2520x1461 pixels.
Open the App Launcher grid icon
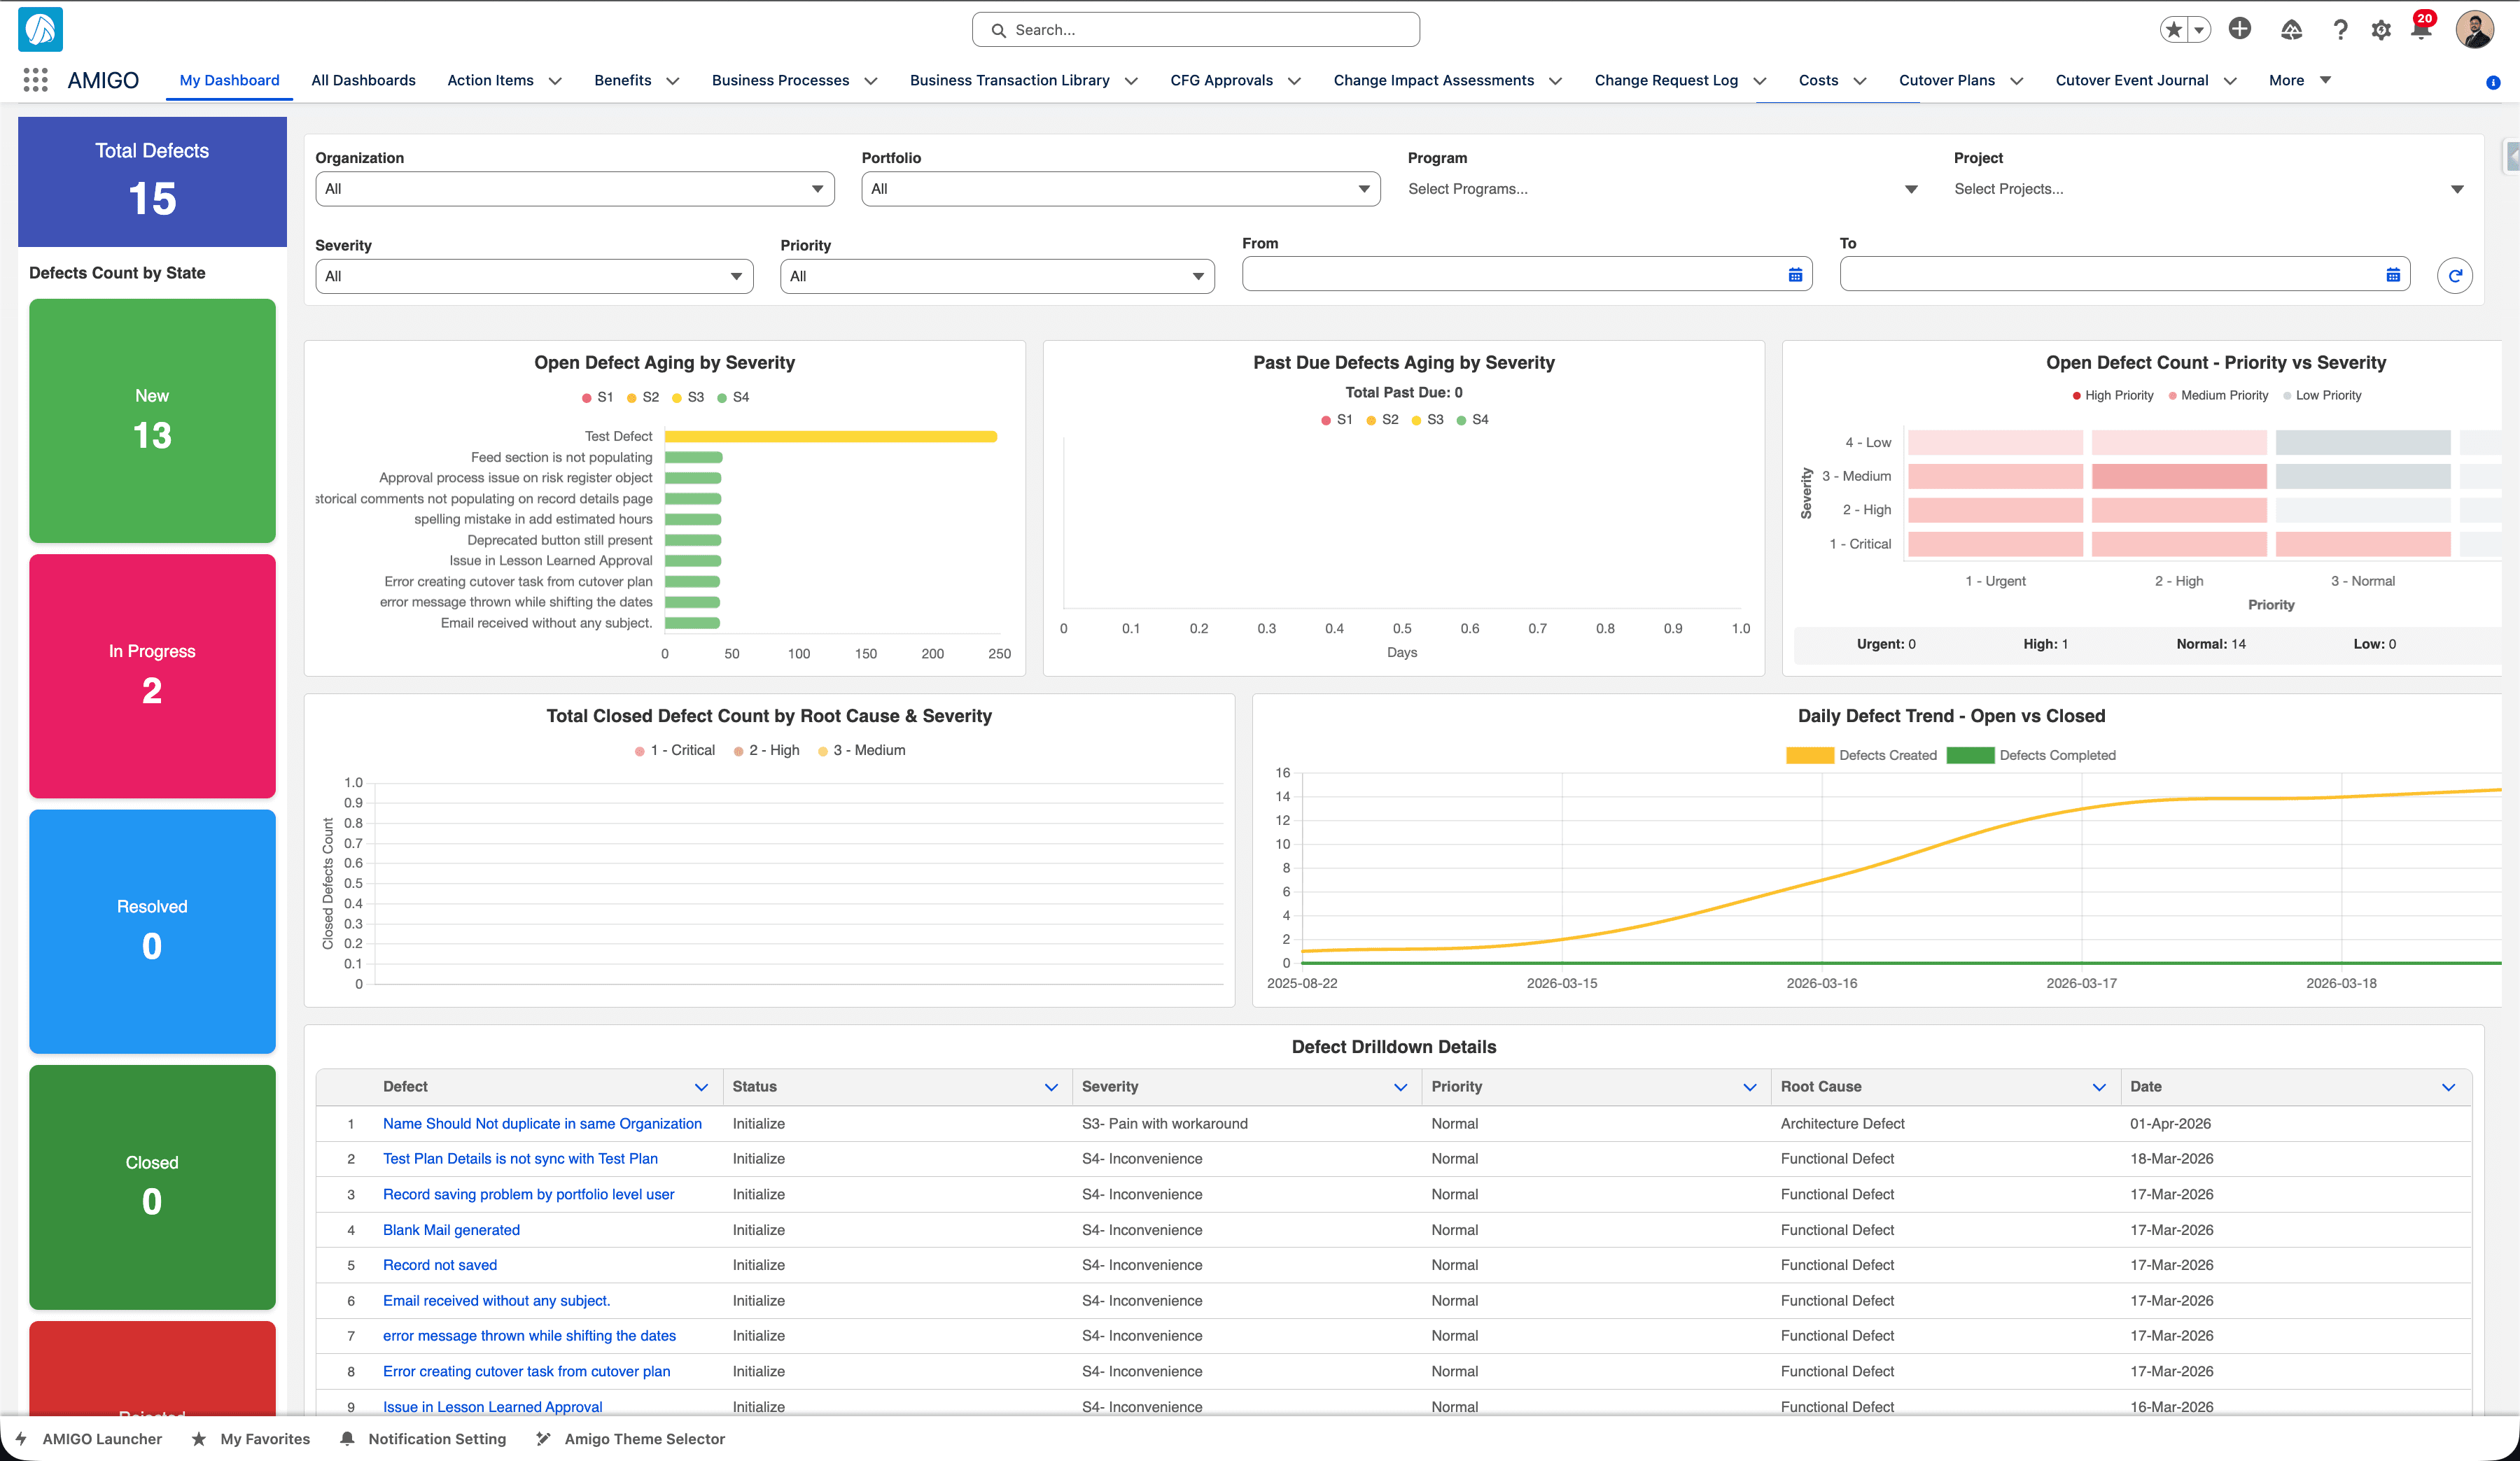click(35, 80)
